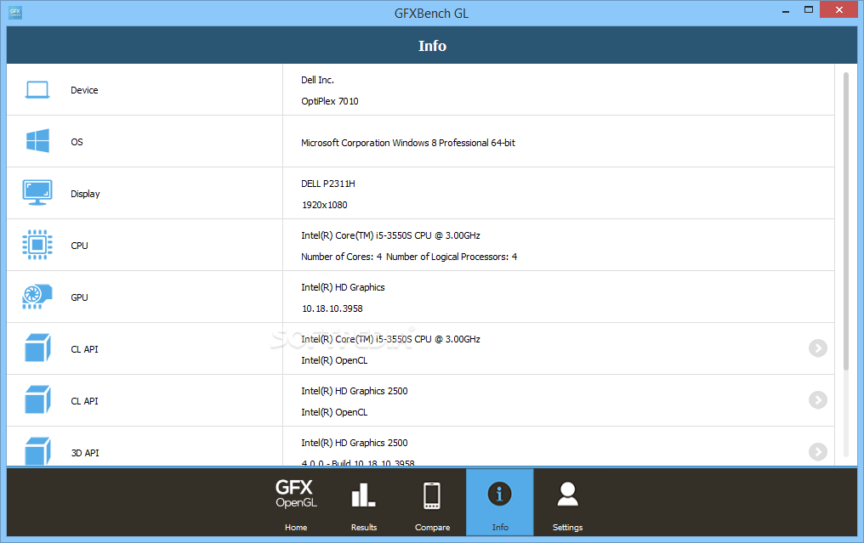Click the 'DELL P2311H' text

tap(328, 184)
